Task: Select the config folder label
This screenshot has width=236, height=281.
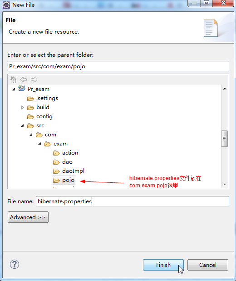Action: click(x=44, y=116)
